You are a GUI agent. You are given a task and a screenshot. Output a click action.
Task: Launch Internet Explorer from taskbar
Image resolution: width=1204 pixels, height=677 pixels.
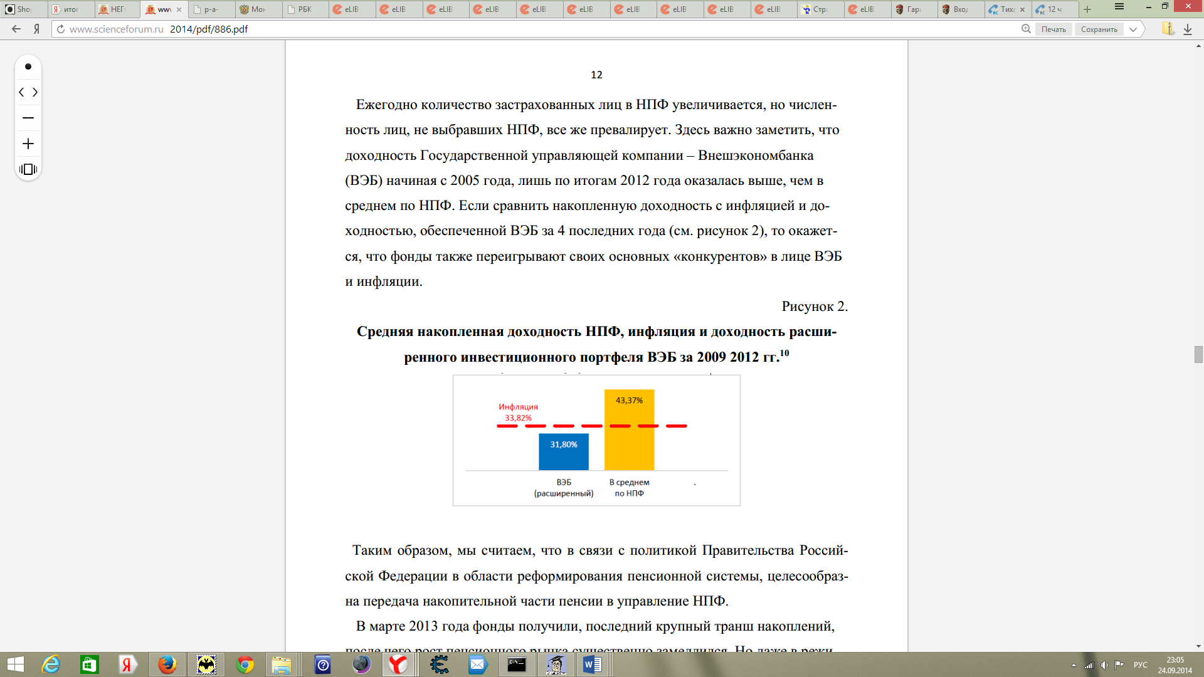(x=51, y=664)
